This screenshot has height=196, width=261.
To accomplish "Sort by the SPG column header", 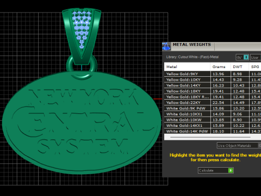I will [255, 67].
